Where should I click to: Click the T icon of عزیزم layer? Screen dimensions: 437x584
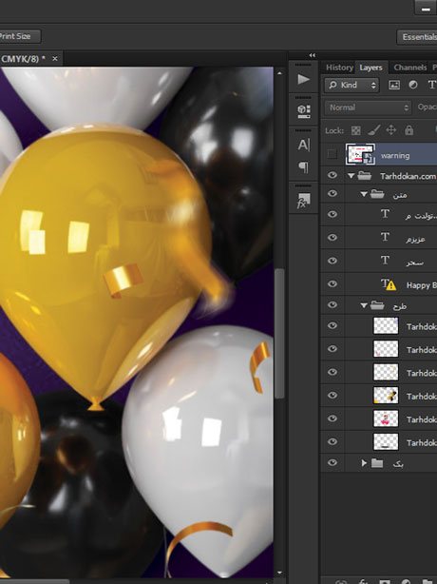point(386,237)
